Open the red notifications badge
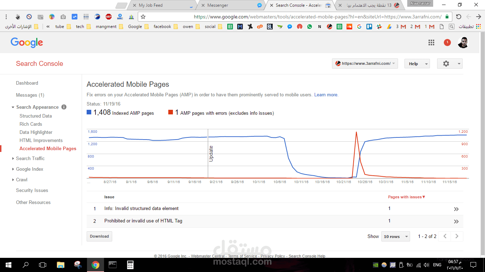The height and width of the screenshot is (272, 485). pyautogui.click(x=447, y=42)
